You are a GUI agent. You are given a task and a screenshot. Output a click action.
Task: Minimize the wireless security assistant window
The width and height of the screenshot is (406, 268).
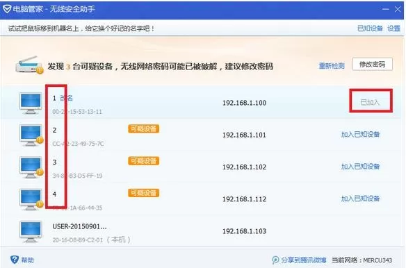tap(386, 9)
